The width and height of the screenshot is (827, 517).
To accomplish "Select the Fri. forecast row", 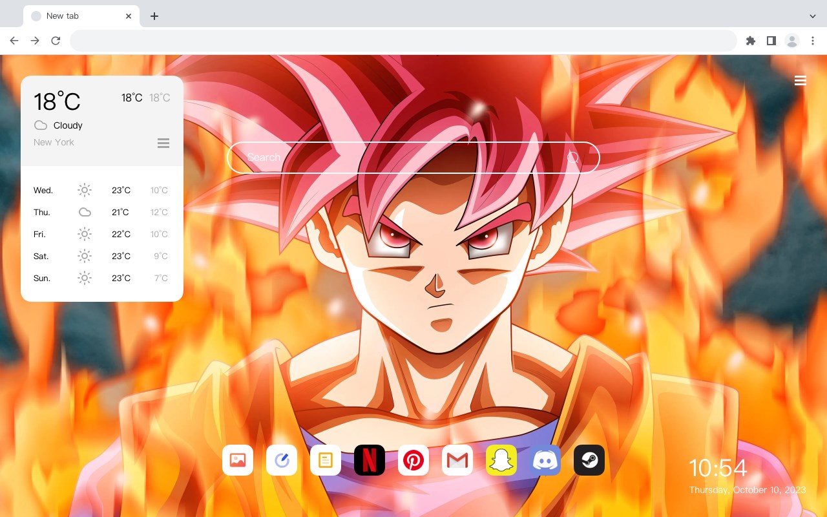I will point(102,234).
